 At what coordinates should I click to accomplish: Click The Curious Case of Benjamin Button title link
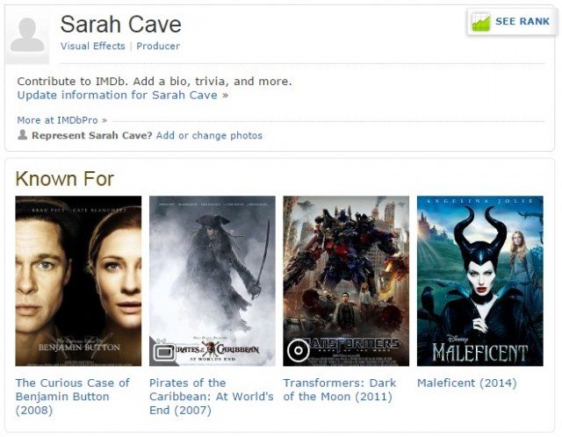[x=73, y=397]
